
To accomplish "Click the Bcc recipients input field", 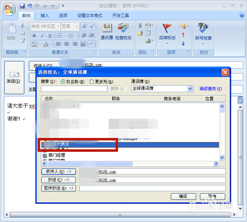I will click(152, 188).
